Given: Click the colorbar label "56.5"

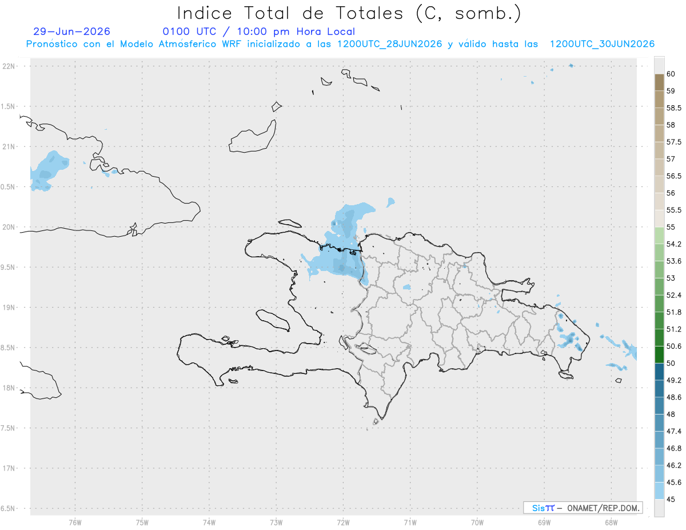Looking at the screenshot, I should point(674,176).
